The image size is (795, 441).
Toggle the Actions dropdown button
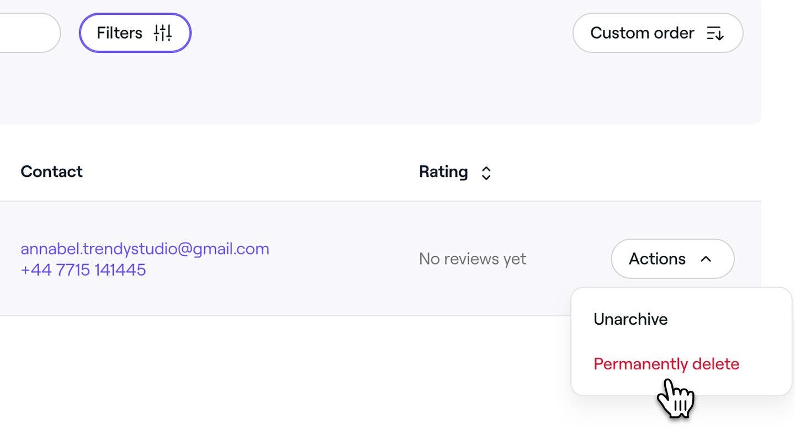tap(672, 259)
